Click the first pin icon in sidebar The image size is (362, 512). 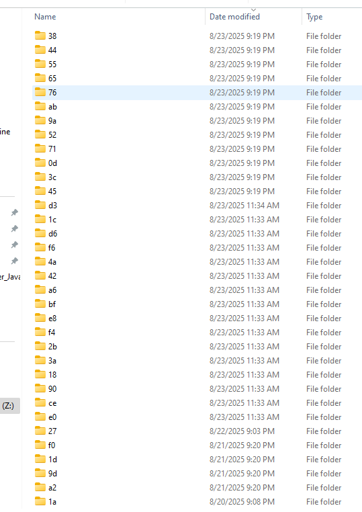coord(14,212)
